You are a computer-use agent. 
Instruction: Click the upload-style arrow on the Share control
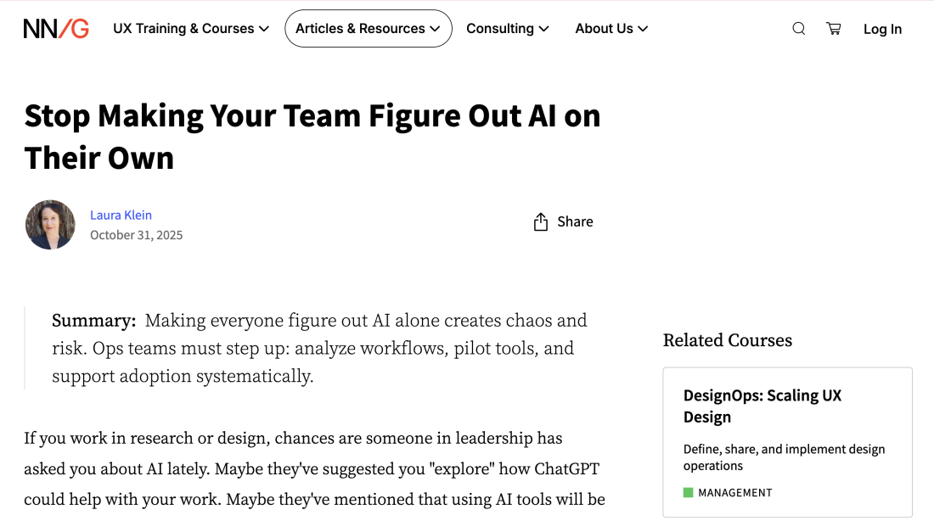[540, 221]
